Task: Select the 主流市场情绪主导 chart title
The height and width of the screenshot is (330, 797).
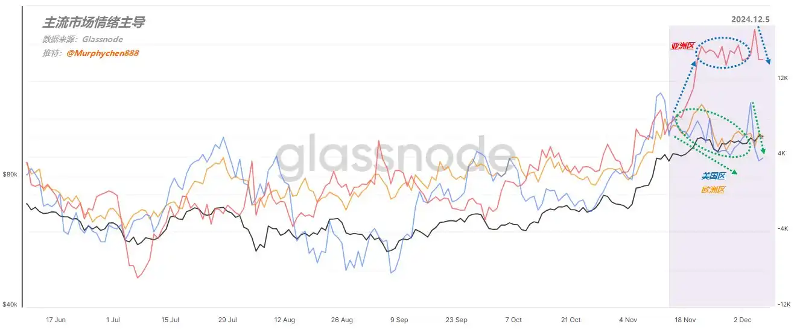Action: (93, 23)
